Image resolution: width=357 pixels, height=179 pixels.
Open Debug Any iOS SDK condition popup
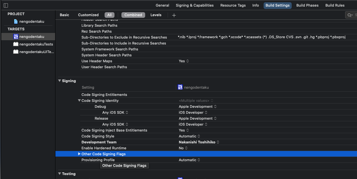115,112
